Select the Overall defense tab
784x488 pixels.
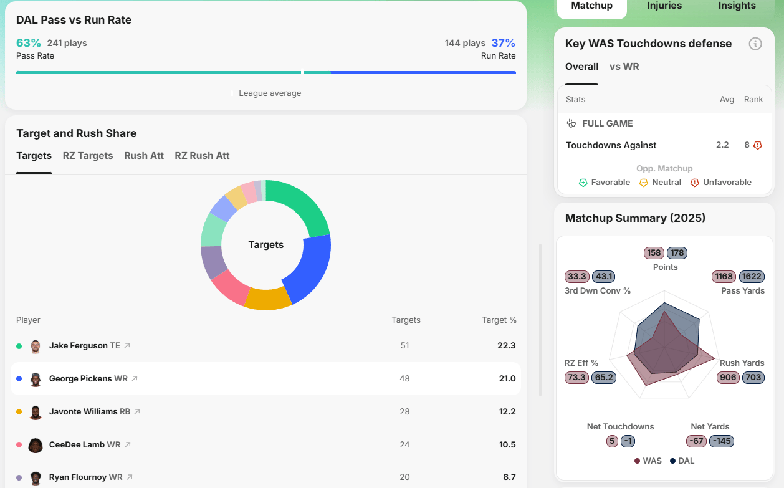pyautogui.click(x=581, y=67)
